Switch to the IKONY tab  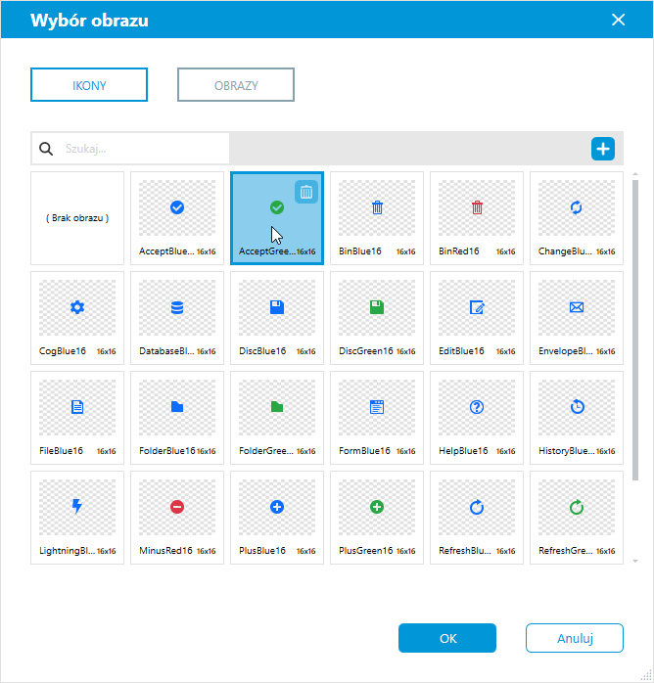click(x=89, y=85)
